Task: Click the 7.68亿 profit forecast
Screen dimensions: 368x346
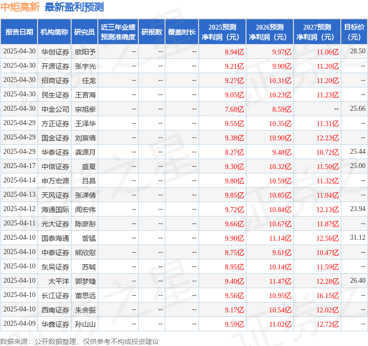Action: coord(235,109)
